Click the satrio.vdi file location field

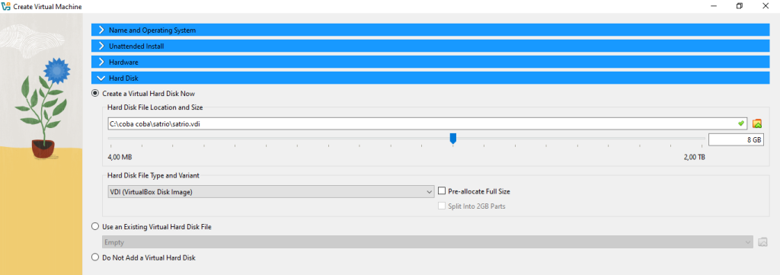click(427, 123)
